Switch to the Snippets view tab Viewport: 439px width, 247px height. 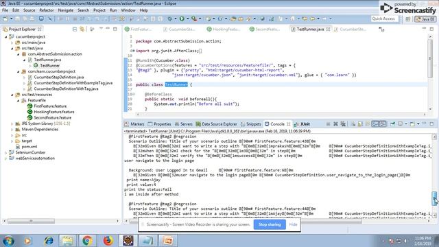point(251,124)
